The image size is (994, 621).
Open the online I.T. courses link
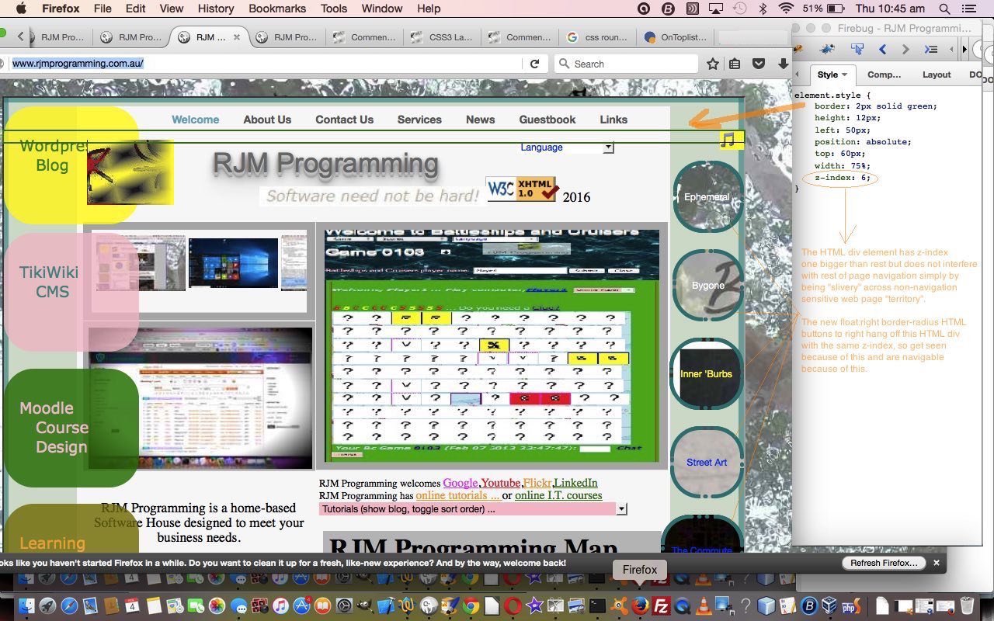558,495
